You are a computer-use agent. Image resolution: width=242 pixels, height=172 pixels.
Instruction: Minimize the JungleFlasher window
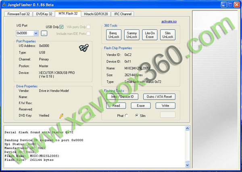point(223,4)
